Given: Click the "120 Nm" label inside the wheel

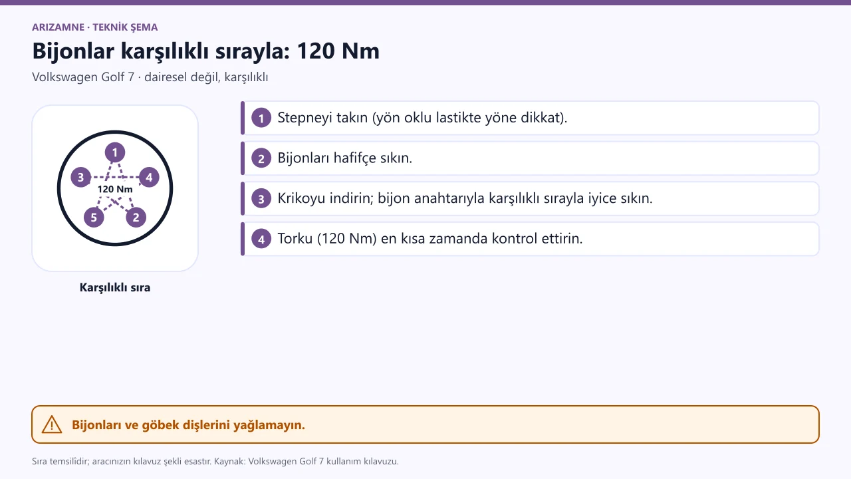Looking at the screenshot, I should click(115, 189).
